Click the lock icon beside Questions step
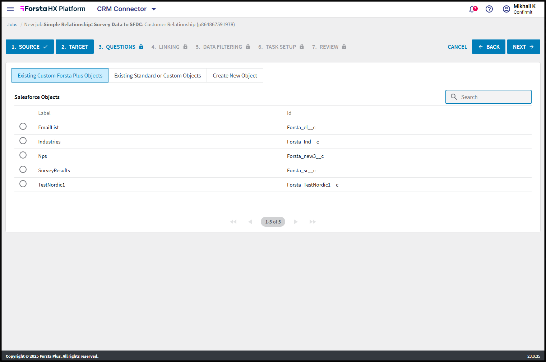 tap(141, 47)
